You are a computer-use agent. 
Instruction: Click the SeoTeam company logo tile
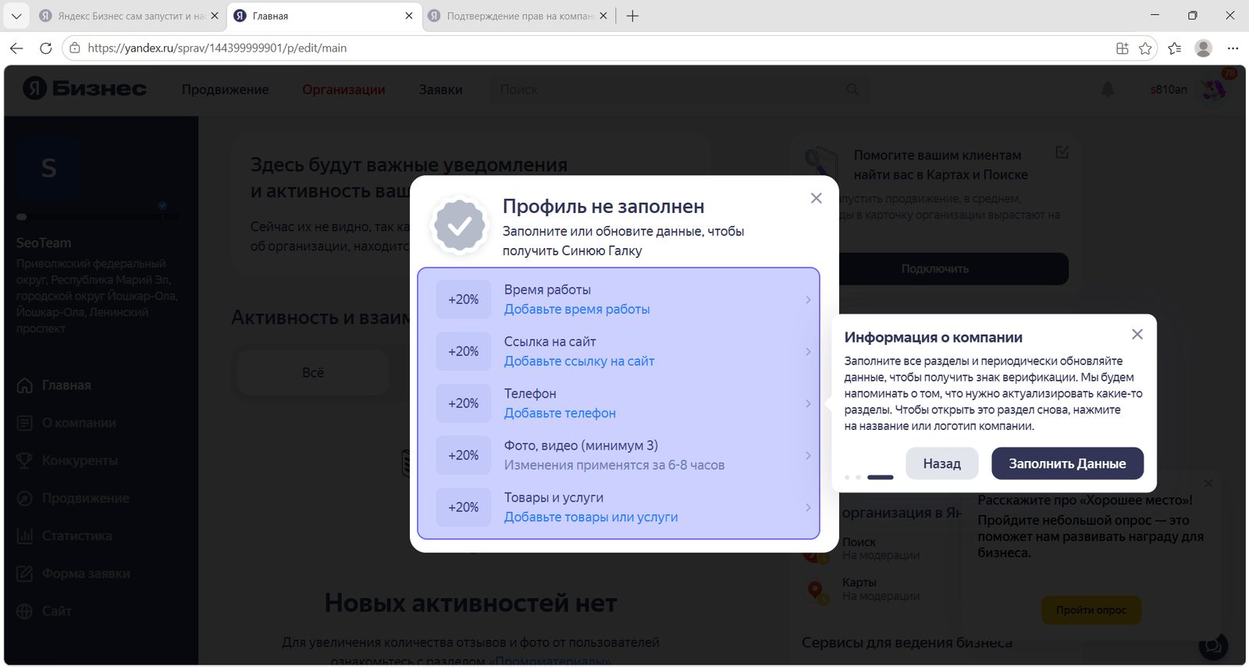tap(48, 168)
